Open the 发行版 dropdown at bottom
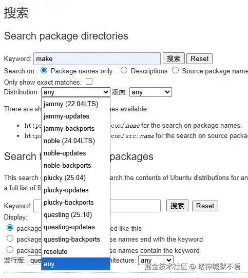The image size is (248, 278). pyautogui.click(x=34, y=260)
